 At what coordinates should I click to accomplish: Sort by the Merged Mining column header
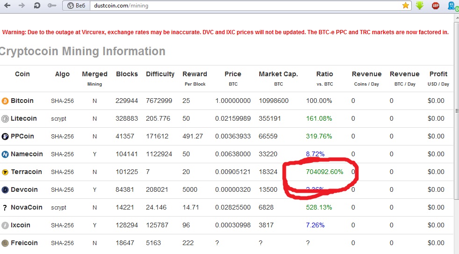pyautogui.click(x=95, y=79)
